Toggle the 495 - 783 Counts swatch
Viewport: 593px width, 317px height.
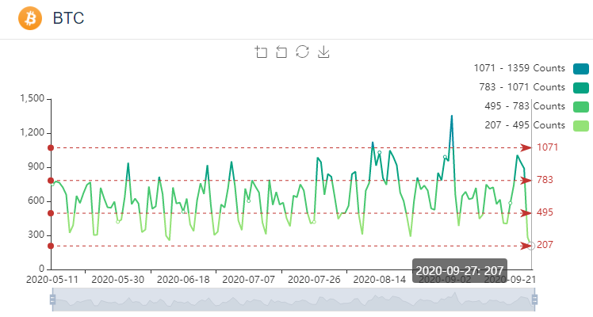581,107
